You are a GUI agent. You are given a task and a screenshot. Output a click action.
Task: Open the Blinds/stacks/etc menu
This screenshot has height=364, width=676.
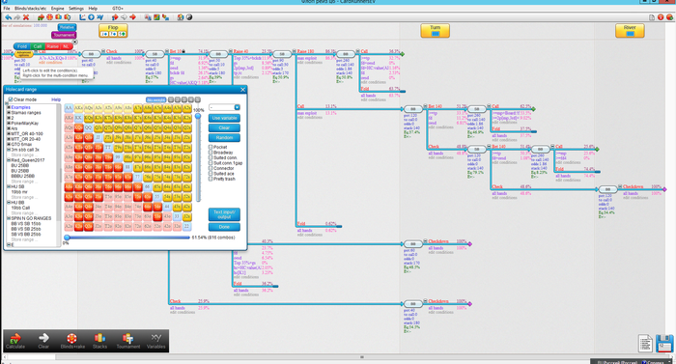click(x=30, y=8)
